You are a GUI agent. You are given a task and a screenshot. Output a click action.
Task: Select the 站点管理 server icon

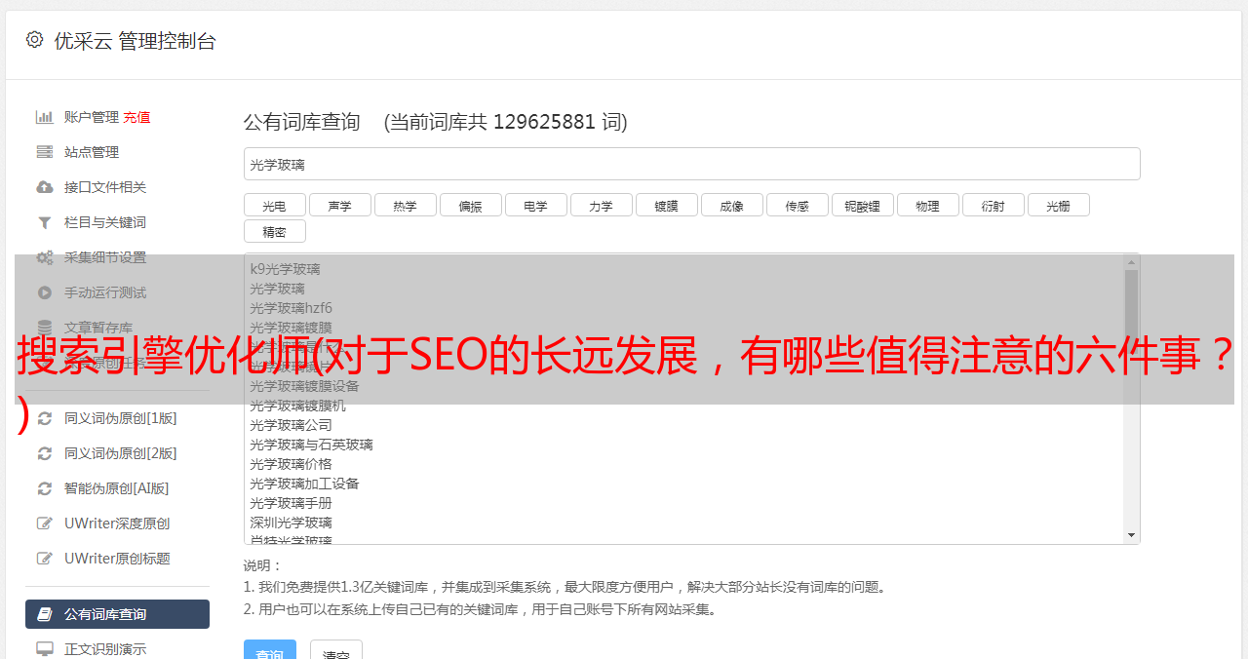[45, 152]
